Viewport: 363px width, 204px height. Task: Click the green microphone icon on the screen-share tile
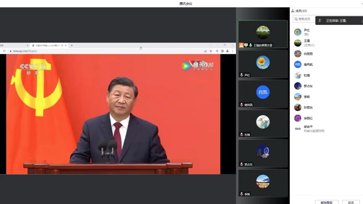(x=250, y=45)
